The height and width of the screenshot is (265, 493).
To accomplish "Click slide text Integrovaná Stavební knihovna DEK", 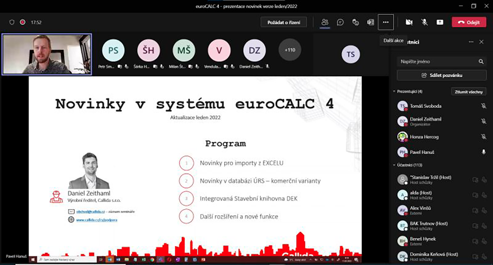I will click(x=249, y=199).
